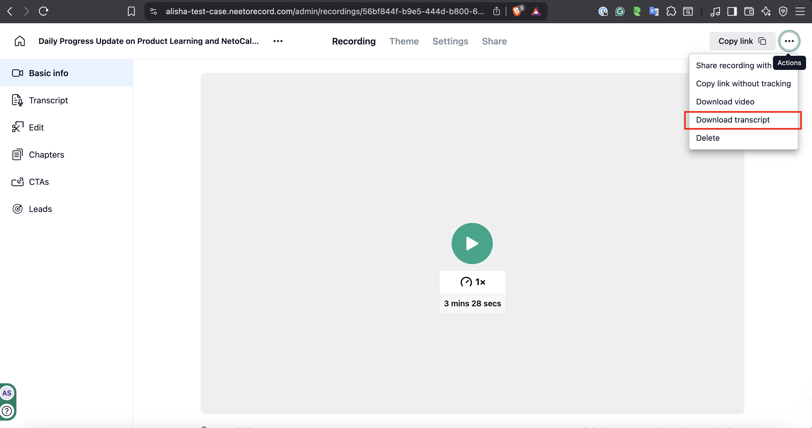Image resolution: width=812 pixels, height=428 pixels.
Task: Select Download video menu option
Action: click(725, 102)
